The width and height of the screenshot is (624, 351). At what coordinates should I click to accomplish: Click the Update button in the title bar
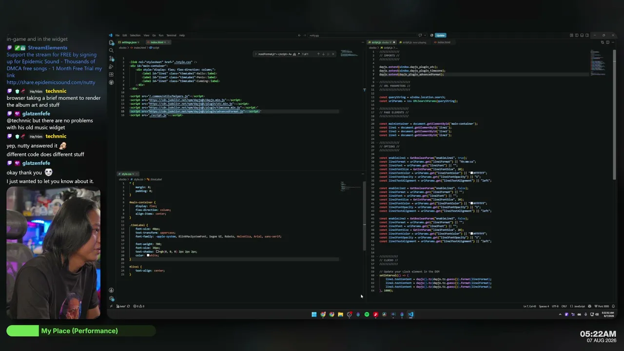point(441,35)
